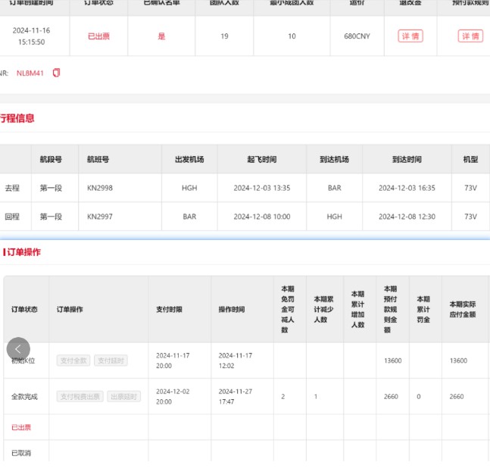Click the 支付税费出票 button
This screenshot has width=490, height=468.
pos(80,397)
